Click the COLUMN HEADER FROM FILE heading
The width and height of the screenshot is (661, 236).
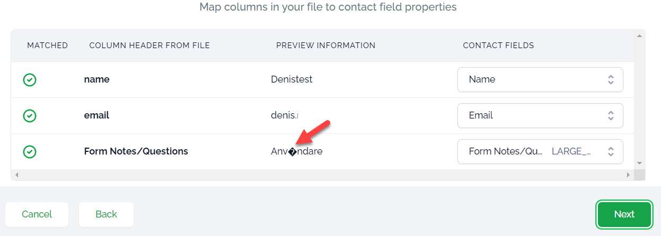tap(149, 46)
